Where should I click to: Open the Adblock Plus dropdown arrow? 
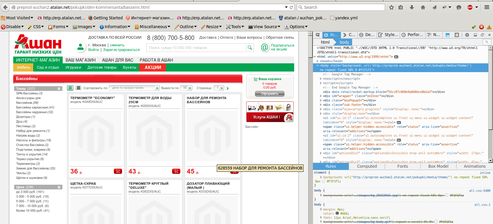point(477,7)
